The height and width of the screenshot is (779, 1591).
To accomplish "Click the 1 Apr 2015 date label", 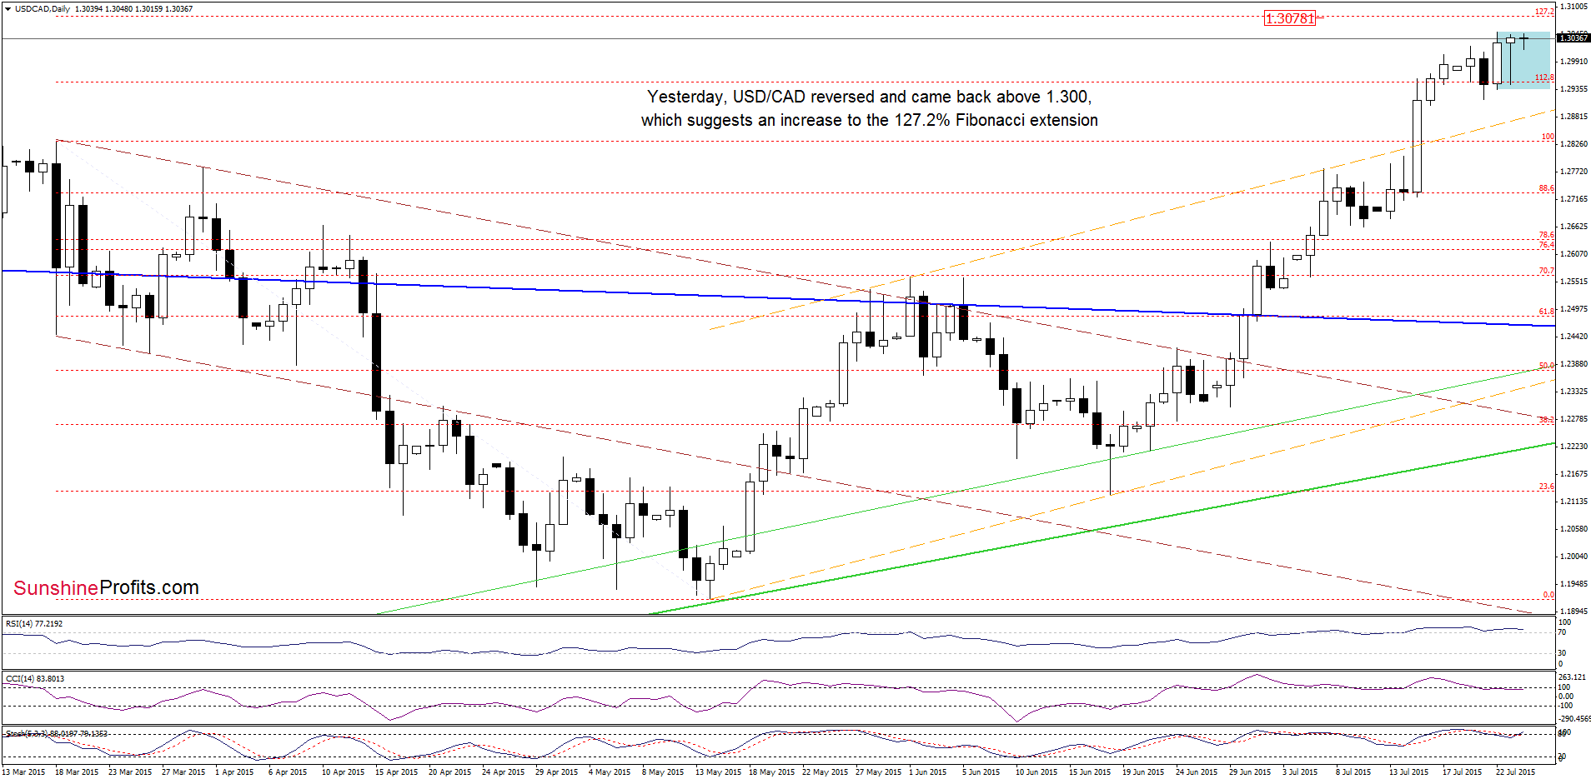I will point(234,772).
